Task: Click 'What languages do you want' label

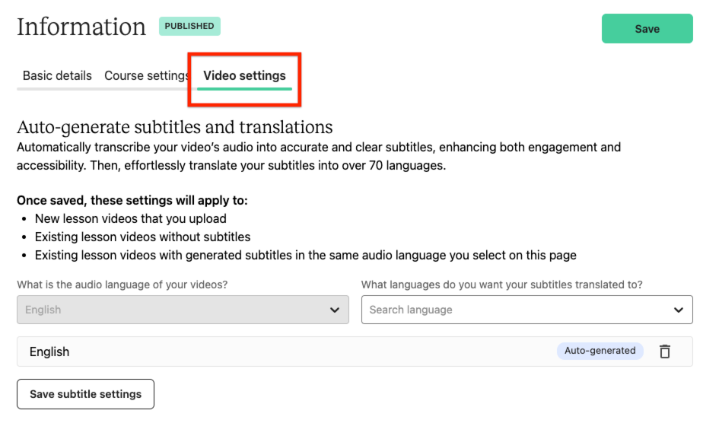Action: click(x=502, y=285)
